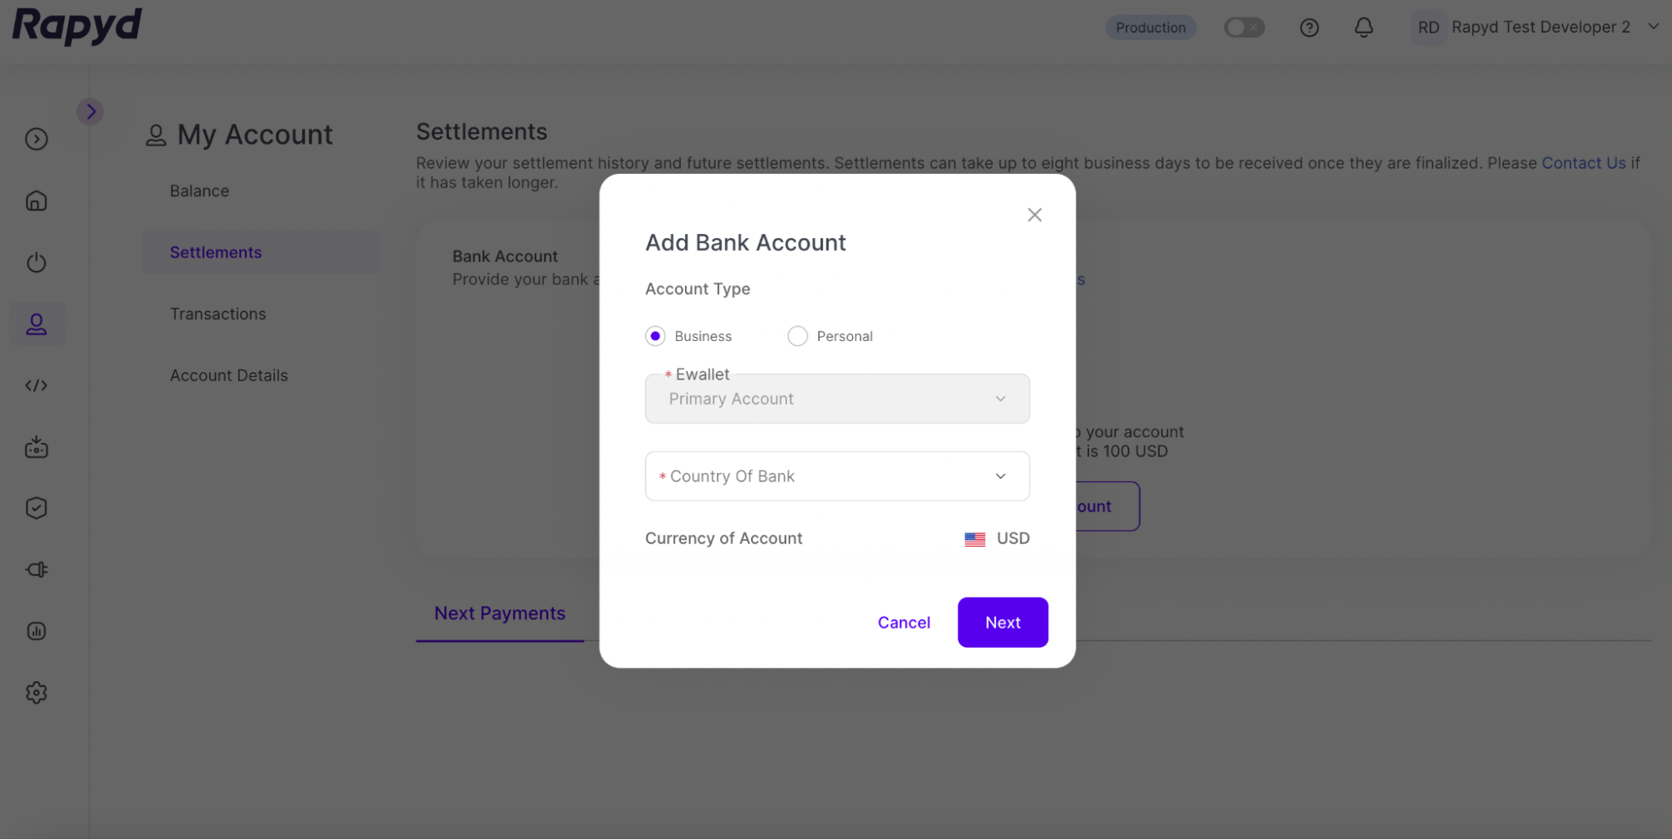Screen dimensions: 1672x840
Task: Select the Business account type radio button
Action: tap(656, 336)
